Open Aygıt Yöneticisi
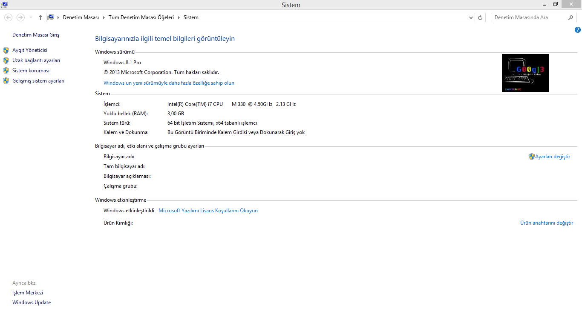 (30, 50)
